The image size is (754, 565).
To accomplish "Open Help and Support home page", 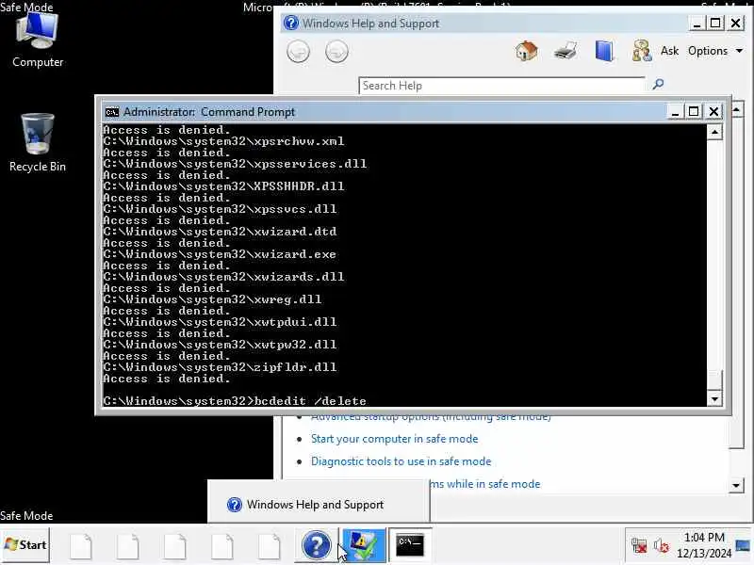I will point(527,51).
